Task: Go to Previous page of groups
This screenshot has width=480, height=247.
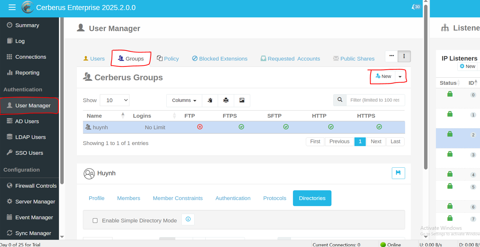Action: click(339, 142)
